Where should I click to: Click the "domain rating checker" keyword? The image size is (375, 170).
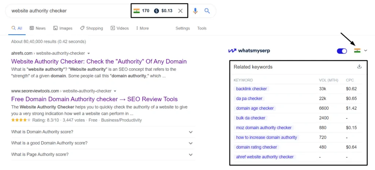[256, 147]
